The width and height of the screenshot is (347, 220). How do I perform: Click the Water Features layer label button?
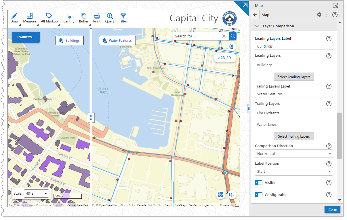click(x=117, y=41)
